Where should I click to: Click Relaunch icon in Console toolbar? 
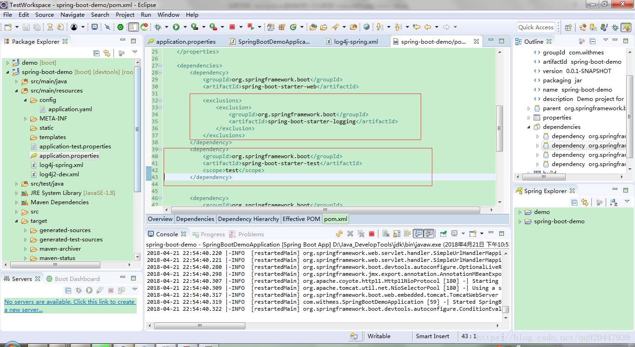339,234
